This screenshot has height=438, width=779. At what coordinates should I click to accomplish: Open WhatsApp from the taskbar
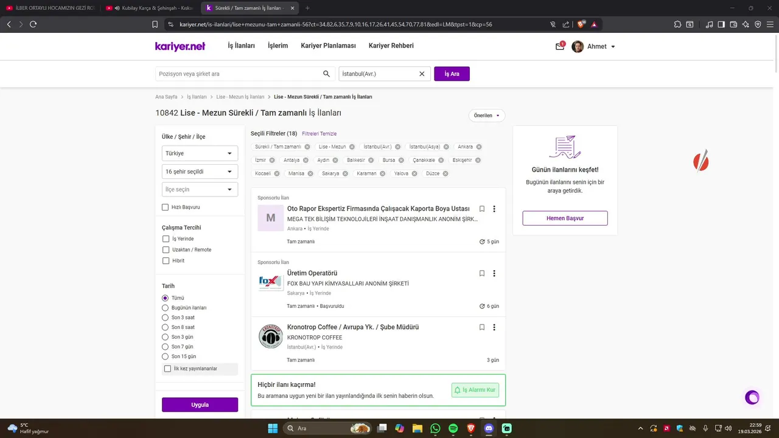435,428
